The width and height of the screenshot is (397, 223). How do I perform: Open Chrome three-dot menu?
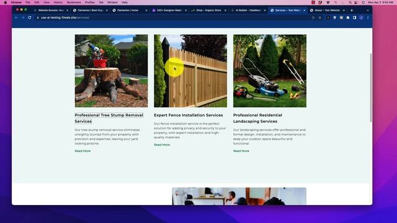[x=368, y=18]
